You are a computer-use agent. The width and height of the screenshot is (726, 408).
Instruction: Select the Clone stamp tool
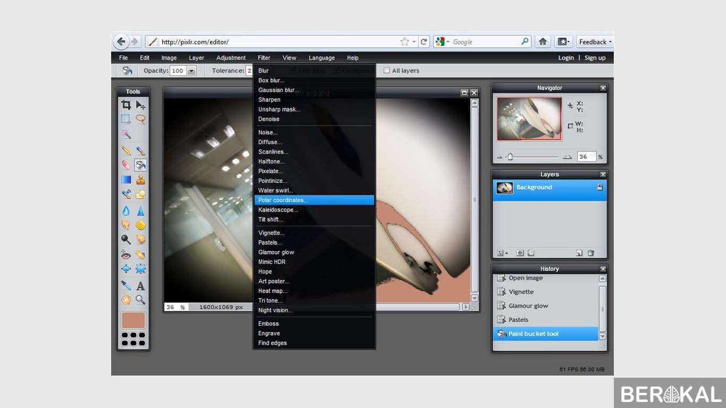(140, 180)
